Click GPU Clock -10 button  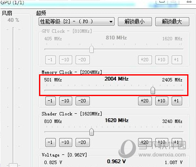click(65, 60)
